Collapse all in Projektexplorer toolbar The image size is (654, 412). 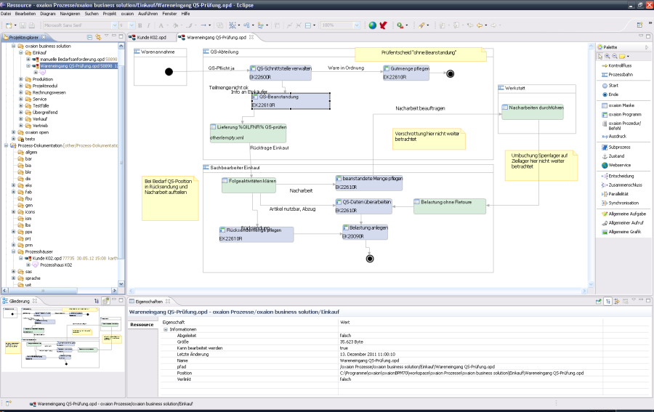(x=89, y=37)
